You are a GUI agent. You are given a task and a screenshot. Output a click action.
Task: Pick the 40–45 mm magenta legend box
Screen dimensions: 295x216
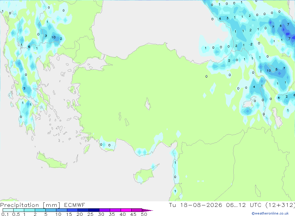click(x=126, y=210)
